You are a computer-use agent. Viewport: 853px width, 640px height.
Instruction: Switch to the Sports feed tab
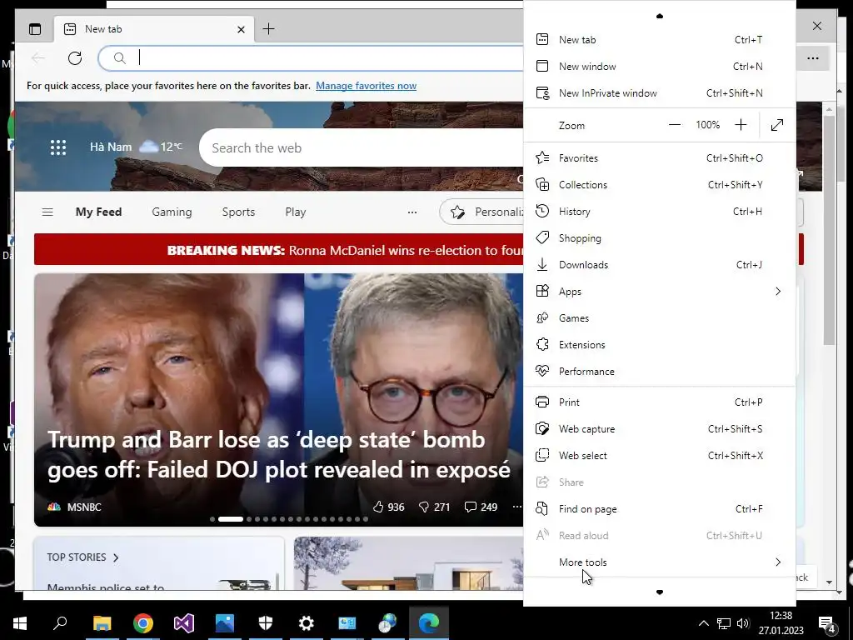pyautogui.click(x=238, y=212)
